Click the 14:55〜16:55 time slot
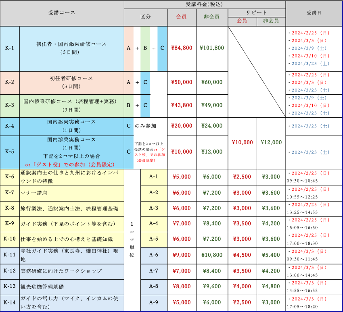Viewport: 343px width, 312px height. click(x=302, y=291)
